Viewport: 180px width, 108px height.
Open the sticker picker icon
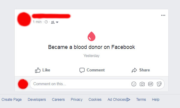[159, 84]
